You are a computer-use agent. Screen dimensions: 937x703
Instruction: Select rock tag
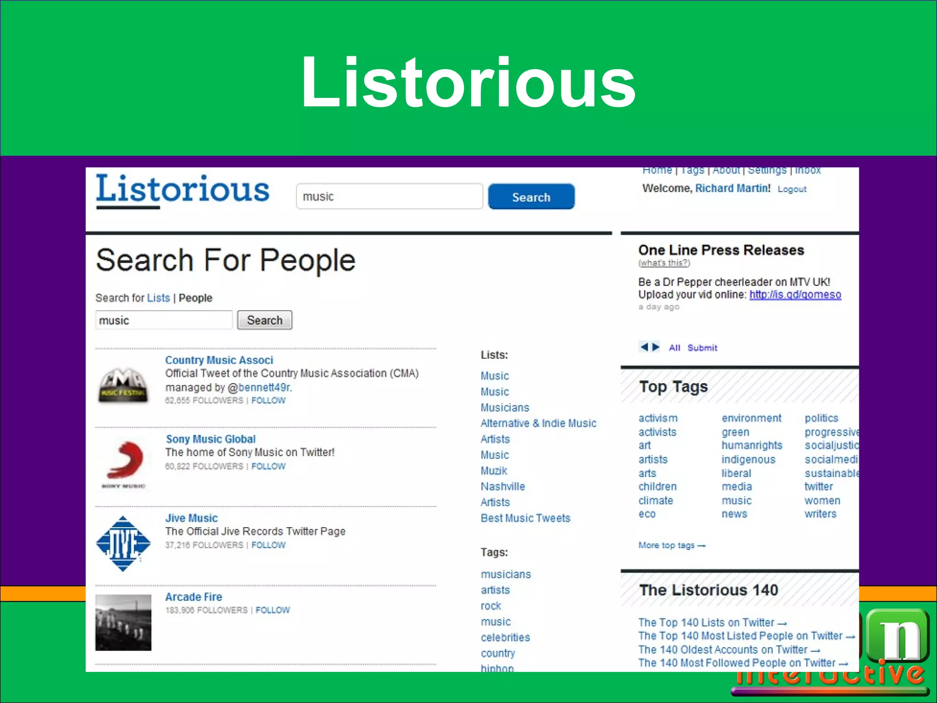491,606
